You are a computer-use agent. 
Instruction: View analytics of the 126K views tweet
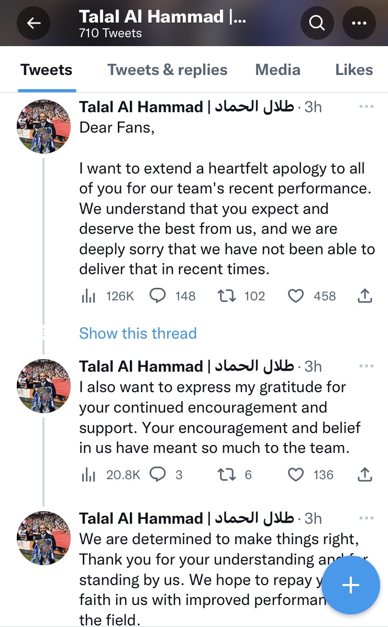click(x=89, y=296)
